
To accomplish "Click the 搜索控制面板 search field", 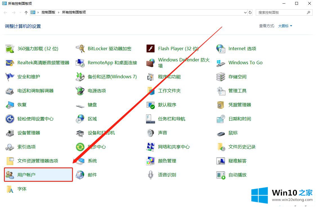I will coord(284,12).
